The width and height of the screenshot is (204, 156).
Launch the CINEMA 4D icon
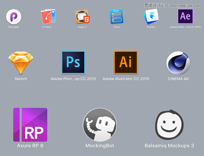coord(178,63)
